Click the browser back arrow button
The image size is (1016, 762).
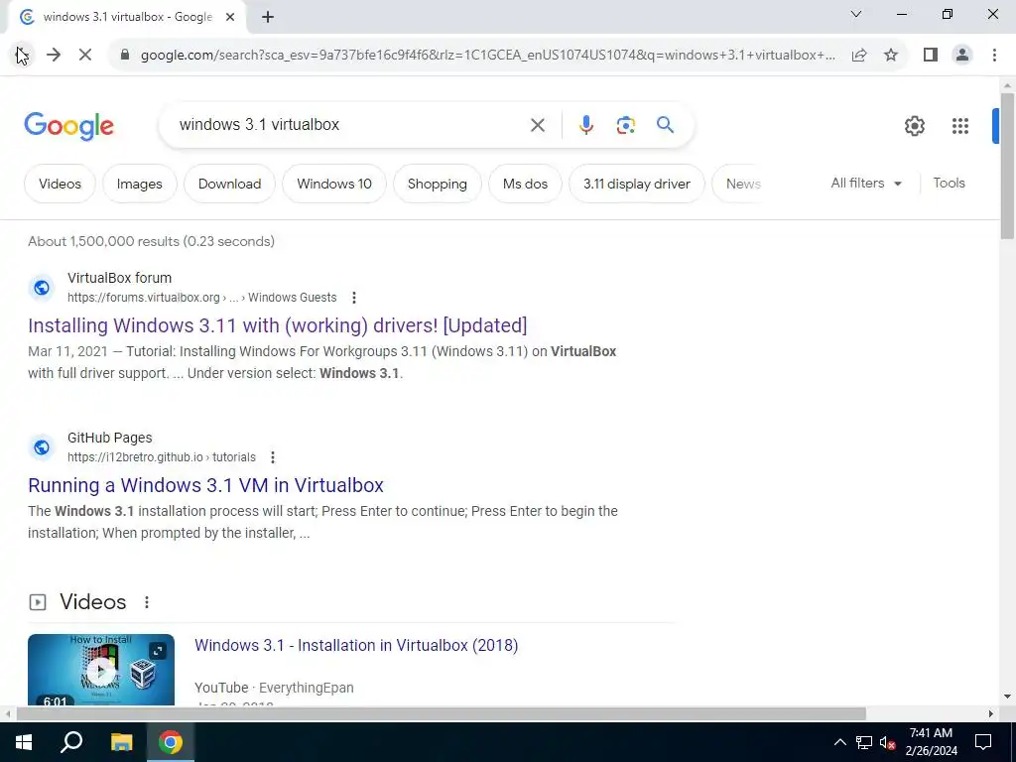[x=22, y=56]
